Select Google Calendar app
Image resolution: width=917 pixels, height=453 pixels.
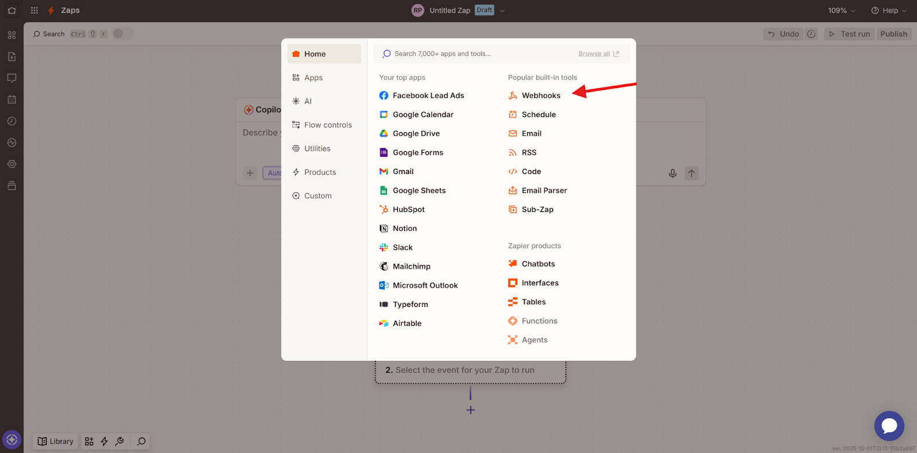coord(417,115)
